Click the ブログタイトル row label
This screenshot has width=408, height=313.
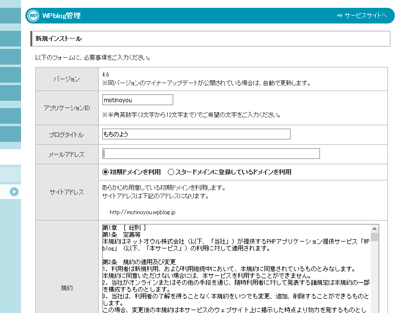(67, 135)
